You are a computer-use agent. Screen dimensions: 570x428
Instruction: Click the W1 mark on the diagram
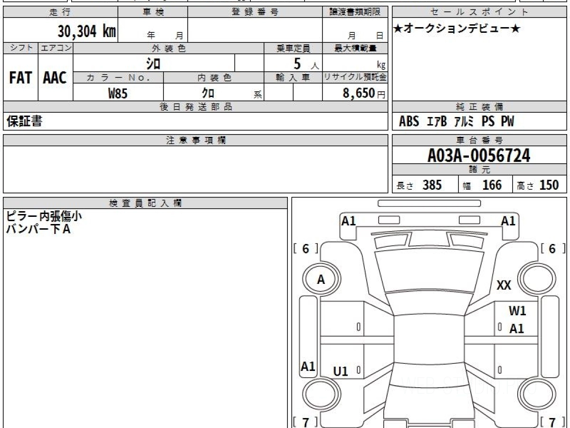(518, 311)
